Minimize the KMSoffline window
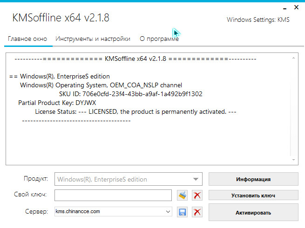 (285, 7)
